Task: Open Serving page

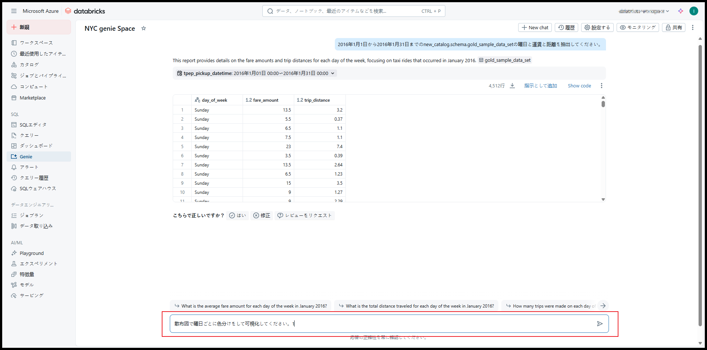Action: click(x=39, y=296)
